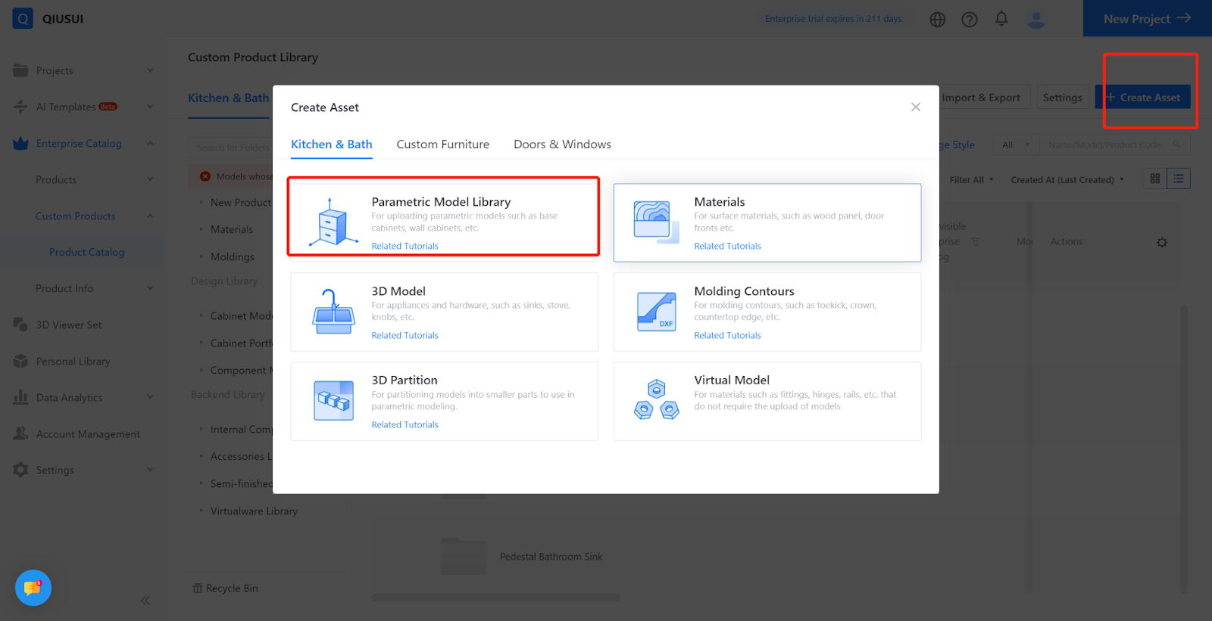Click the Molding Contours DXF icon
The image size is (1212, 621).
coord(656,312)
